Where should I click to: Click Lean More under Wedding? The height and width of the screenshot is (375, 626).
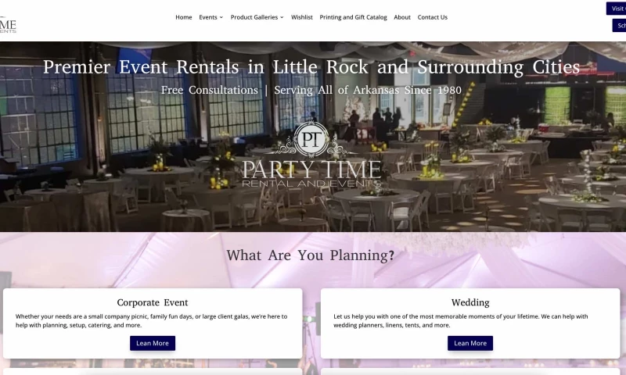click(x=470, y=343)
